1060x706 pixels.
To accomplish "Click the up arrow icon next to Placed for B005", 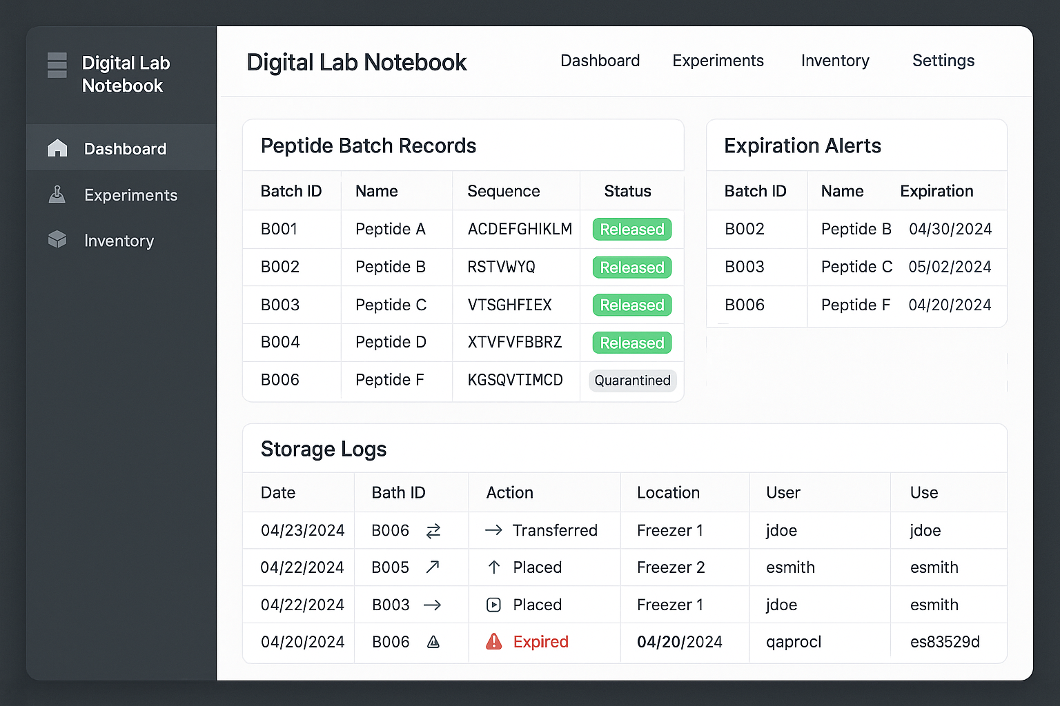I will 493,567.
